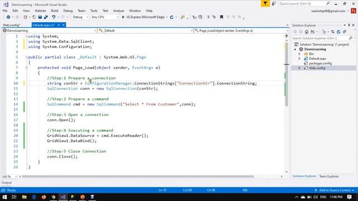Click Add to Source Control in status bar
The width and height of the screenshot is (358, 201).
335,190
